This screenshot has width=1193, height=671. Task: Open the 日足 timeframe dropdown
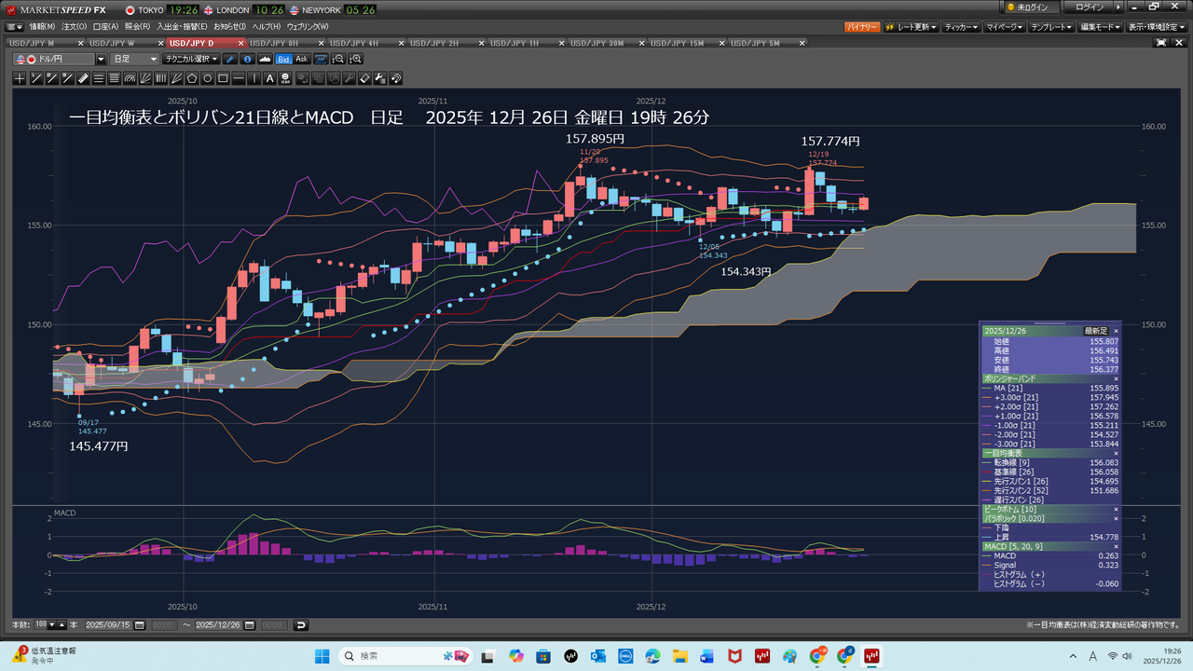[x=135, y=59]
